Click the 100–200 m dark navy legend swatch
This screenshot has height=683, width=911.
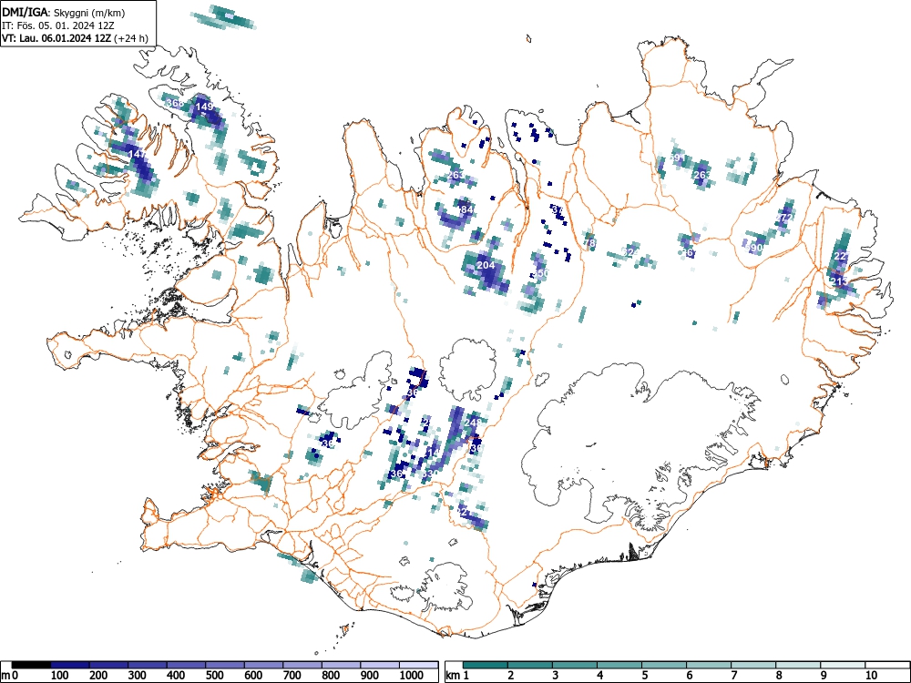click(x=70, y=665)
